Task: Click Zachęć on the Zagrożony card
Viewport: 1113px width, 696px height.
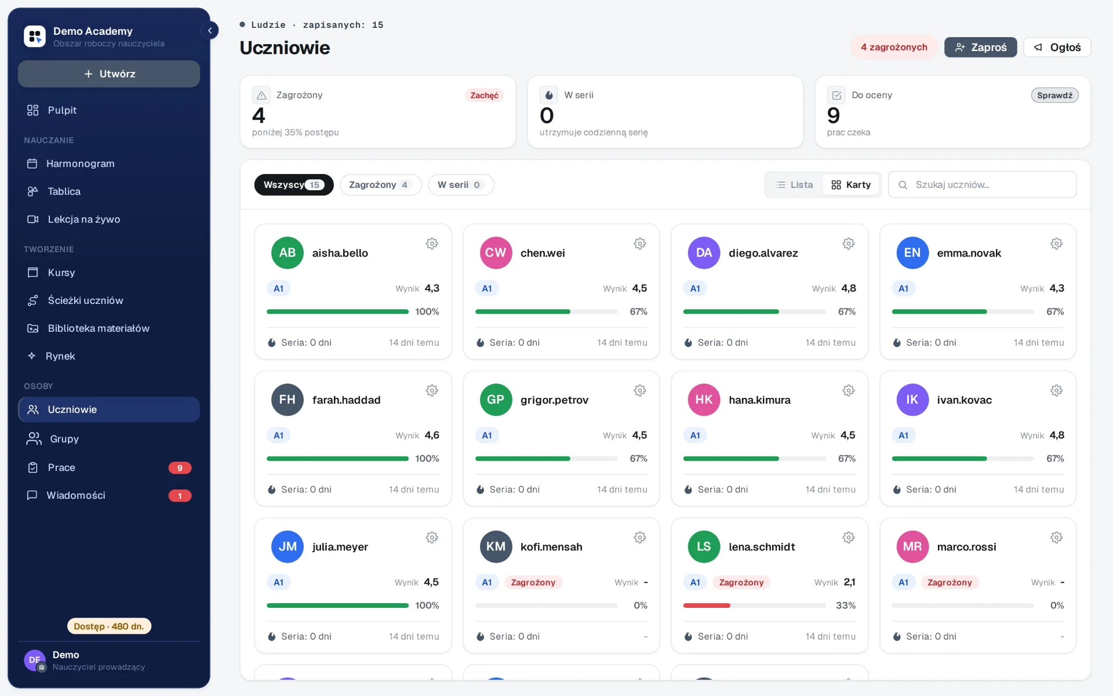Action: pos(484,95)
